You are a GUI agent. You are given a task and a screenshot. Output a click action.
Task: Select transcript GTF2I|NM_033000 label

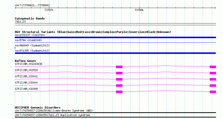tap(26, 83)
